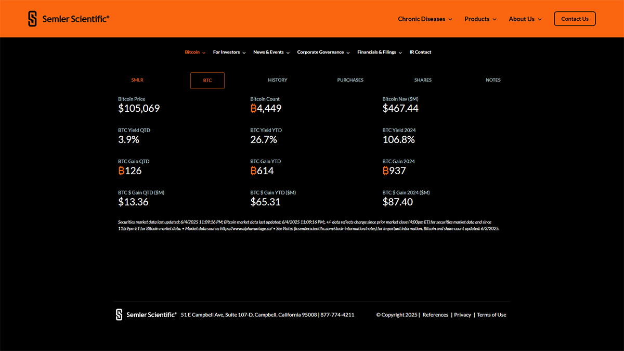Select the BTC tab

pyautogui.click(x=207, y=80)
